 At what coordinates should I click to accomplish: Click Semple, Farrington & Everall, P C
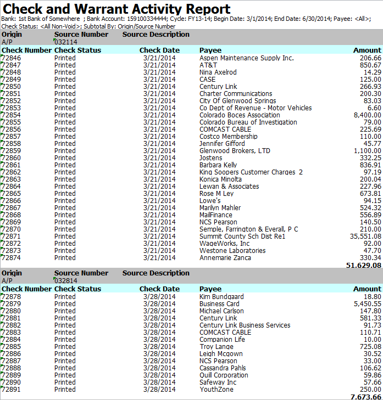[248, 229]
